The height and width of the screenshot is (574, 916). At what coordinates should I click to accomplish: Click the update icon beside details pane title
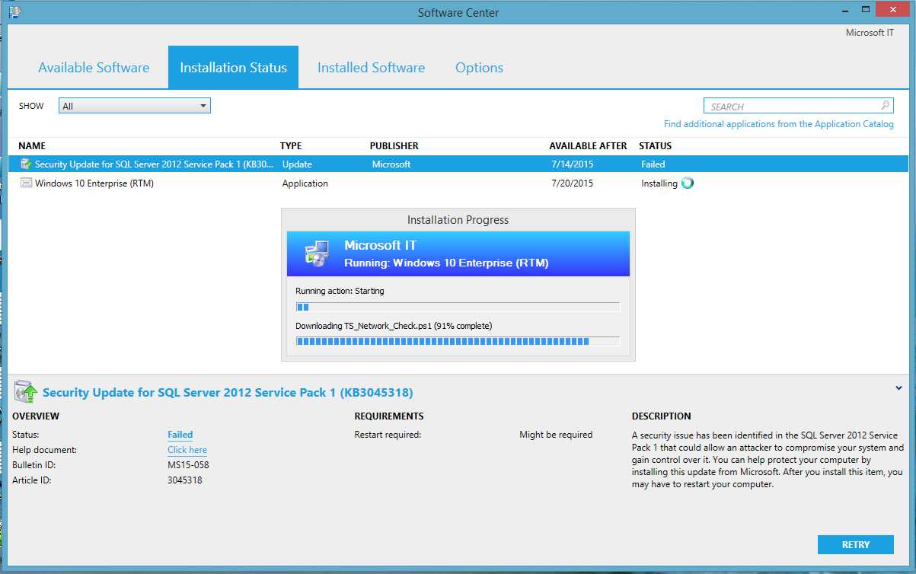click(26, 392)
